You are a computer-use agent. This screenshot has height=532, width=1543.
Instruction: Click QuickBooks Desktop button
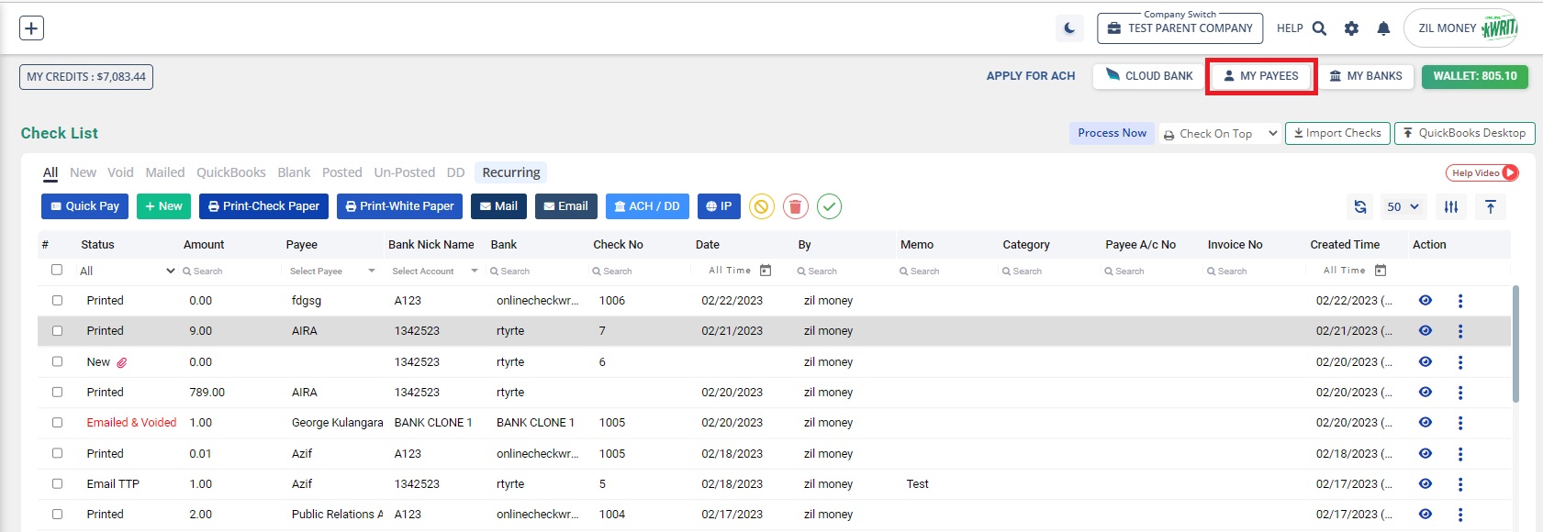pyautogui.click(x=1464, y=133)
